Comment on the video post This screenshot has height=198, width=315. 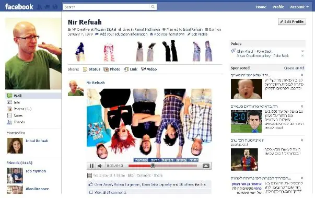[144, 176]
